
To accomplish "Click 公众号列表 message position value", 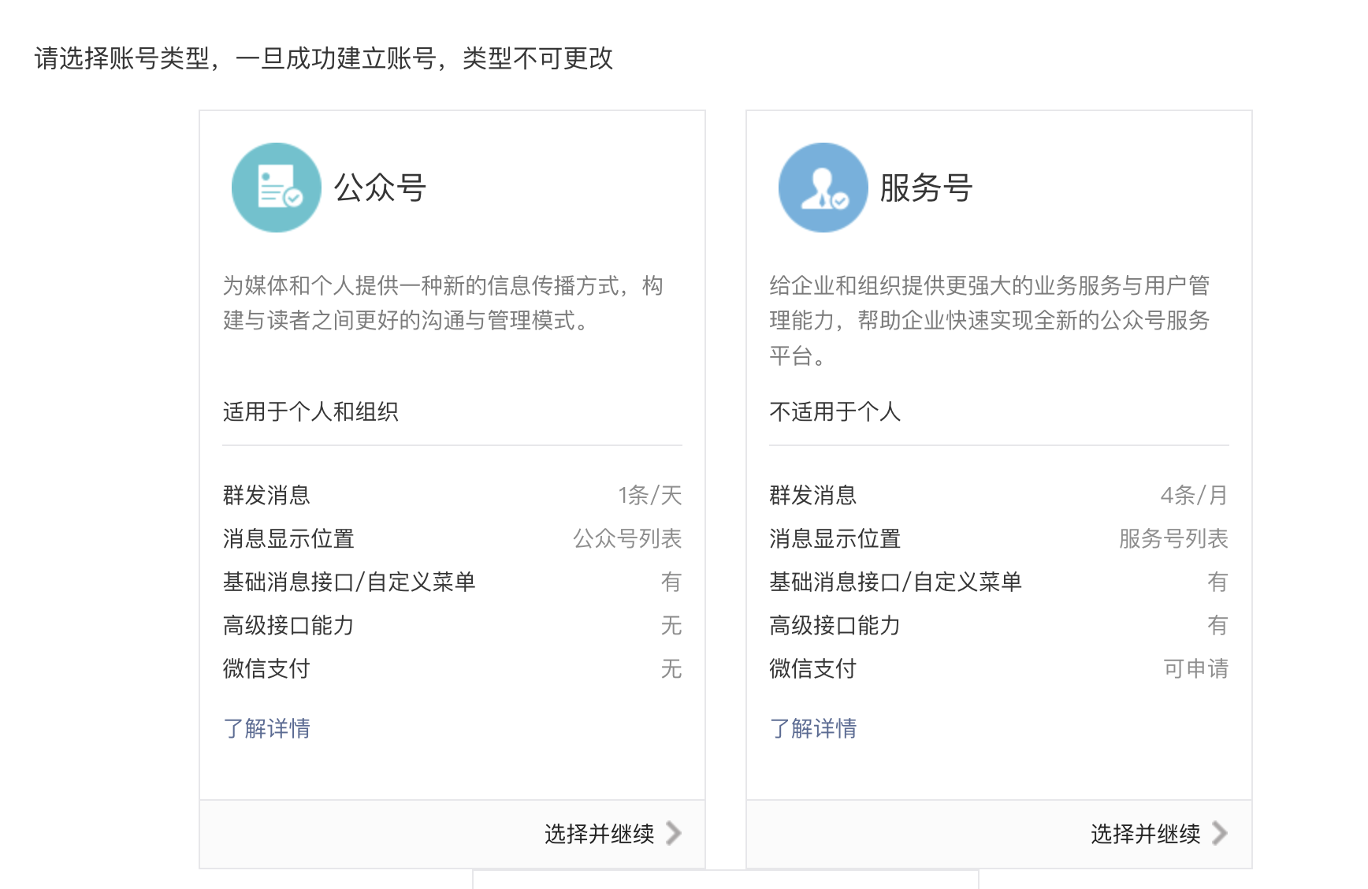I will [x=627, y=538].
